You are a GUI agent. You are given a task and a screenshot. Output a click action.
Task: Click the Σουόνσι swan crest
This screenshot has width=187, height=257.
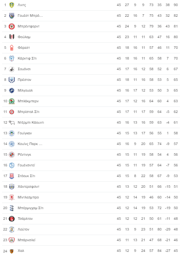pos(12,69)
